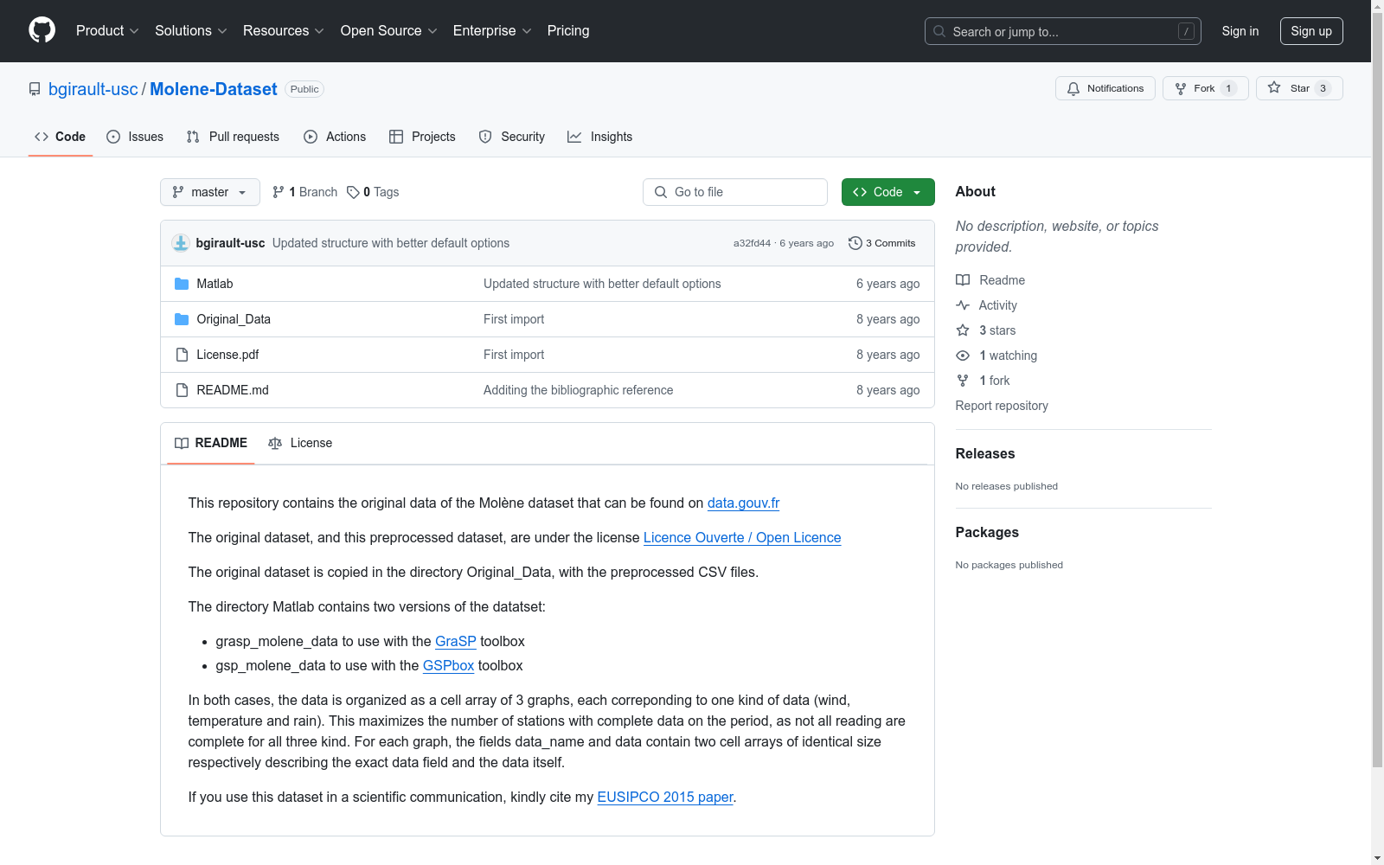1384x865 pixels.
Task: Open the Pricing page link
Action: pyautogui.click(x=568, y=31)
